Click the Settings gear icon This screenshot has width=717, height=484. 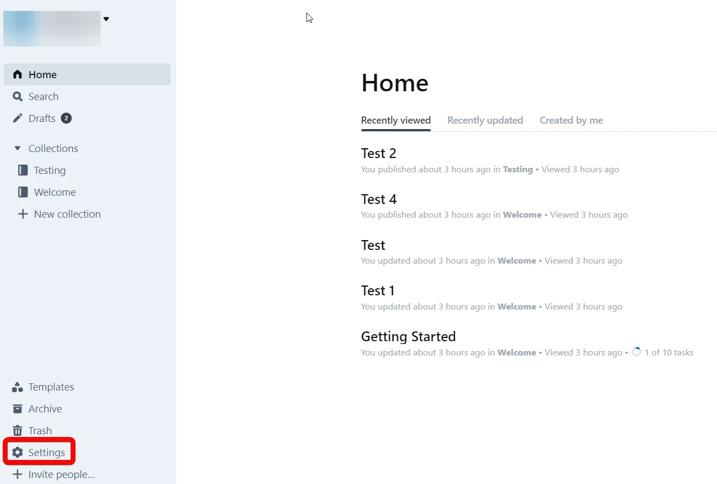coord(18,452)
